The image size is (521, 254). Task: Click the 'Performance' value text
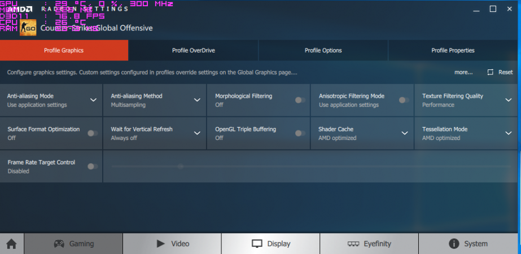point(438,105)
